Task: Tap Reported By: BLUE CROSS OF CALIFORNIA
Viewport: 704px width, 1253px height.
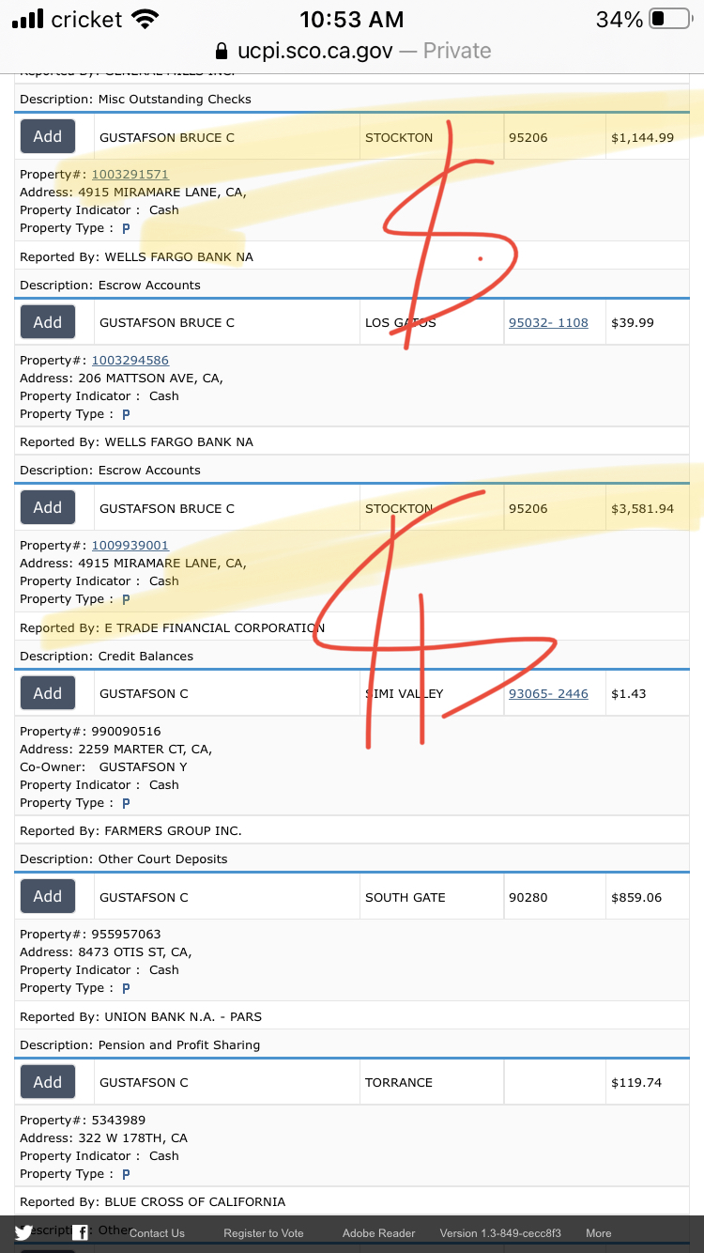Action: coord(153,1202)
